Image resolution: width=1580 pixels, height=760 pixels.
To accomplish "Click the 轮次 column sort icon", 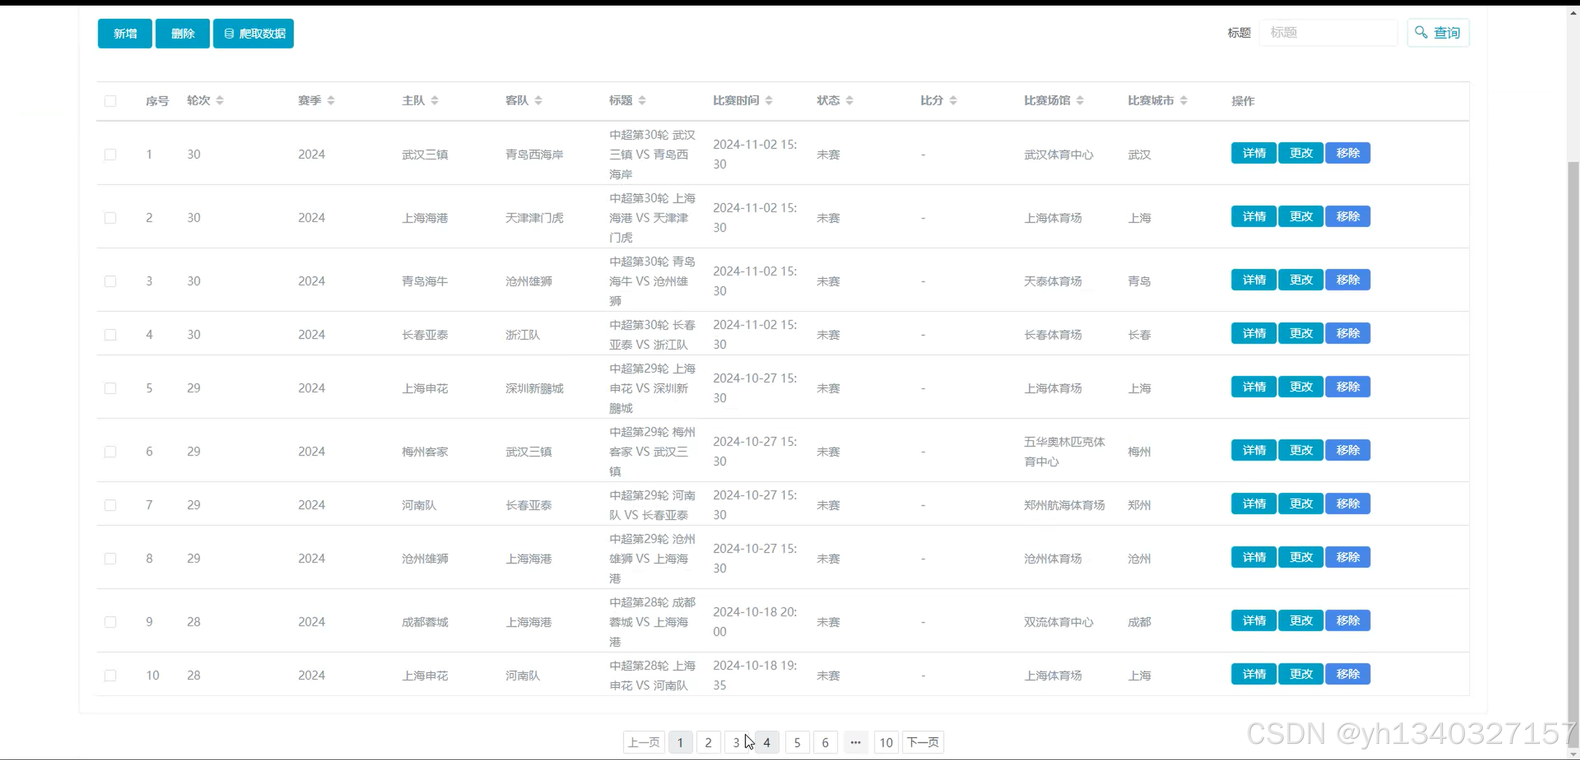I will pos(219,101).
